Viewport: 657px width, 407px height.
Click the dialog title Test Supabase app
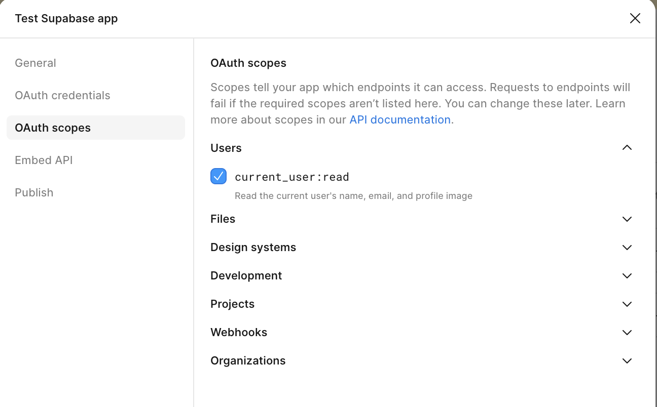coord(66,18)
